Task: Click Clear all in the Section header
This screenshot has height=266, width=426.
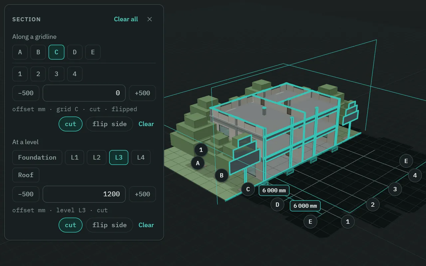Action: pos(126,19)
